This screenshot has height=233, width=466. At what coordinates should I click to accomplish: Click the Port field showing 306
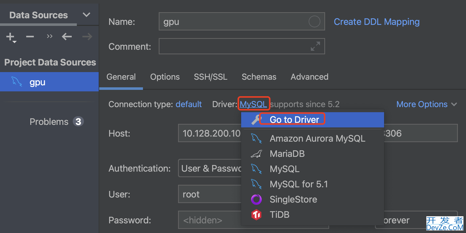click(x=421, y=133)
